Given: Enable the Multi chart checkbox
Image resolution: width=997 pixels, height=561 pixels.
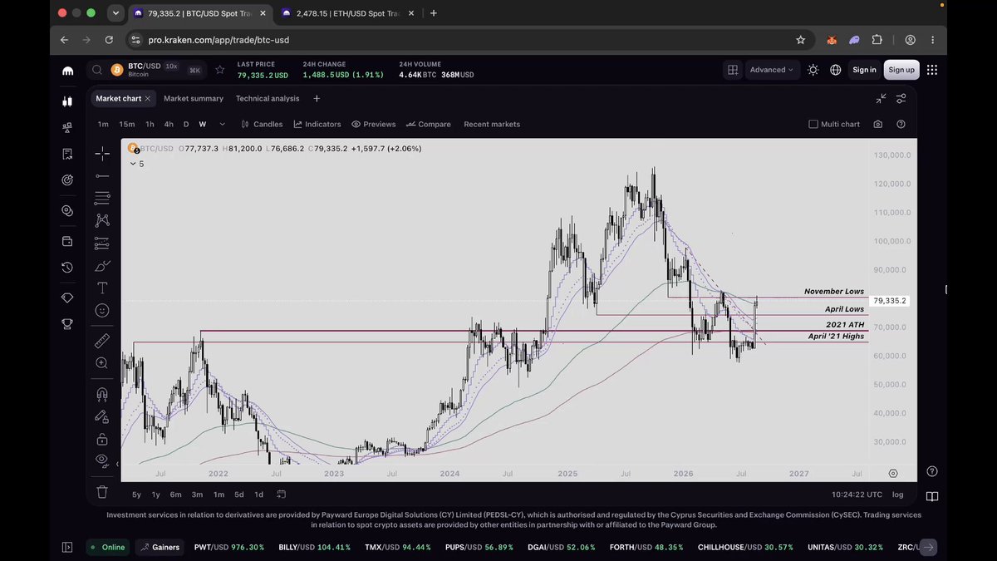Looking at the screenshot, I should pos(813,124).
